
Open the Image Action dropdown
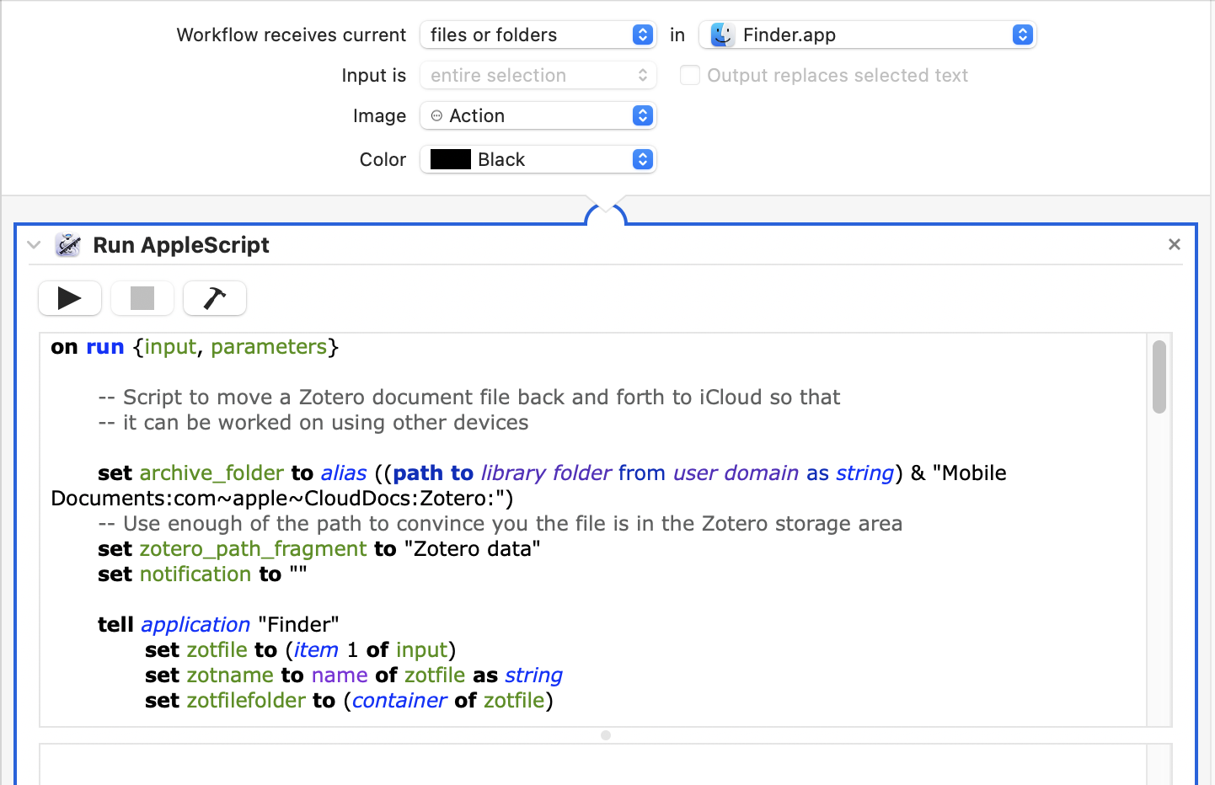[538, 115]
